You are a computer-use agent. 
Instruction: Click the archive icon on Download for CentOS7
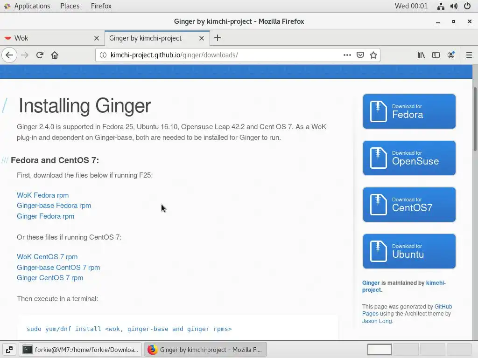click(x=378, y=205)
